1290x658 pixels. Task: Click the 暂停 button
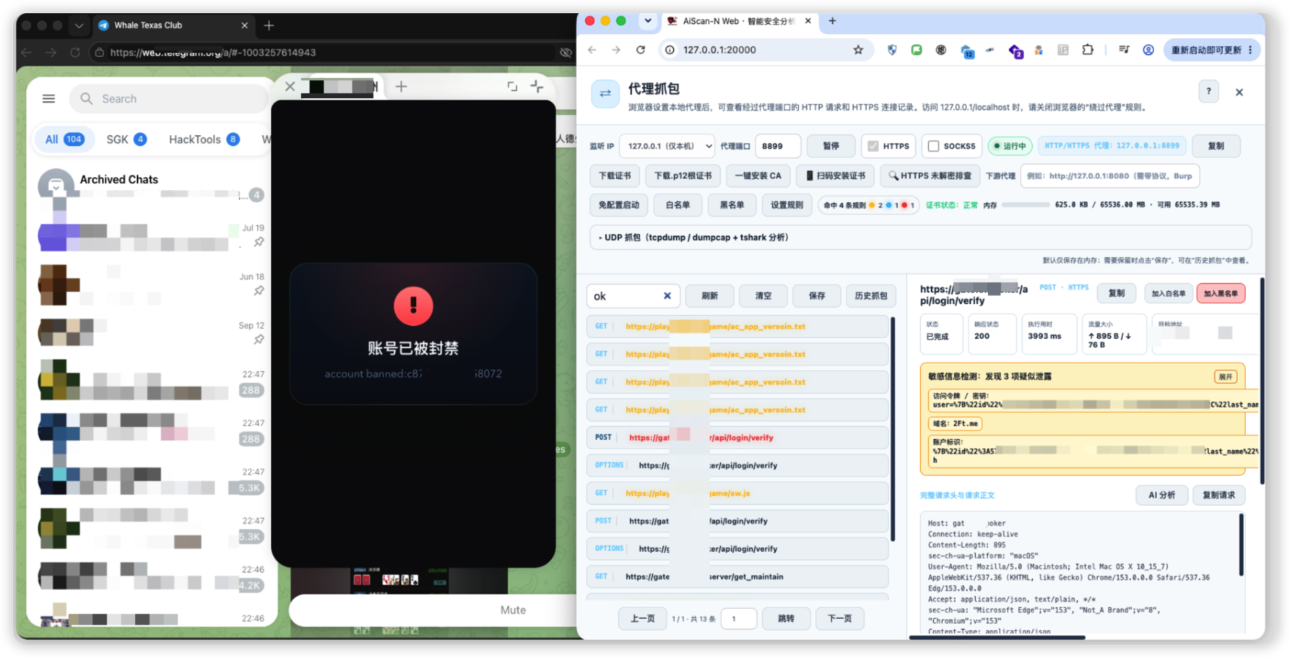click(831, 146)
